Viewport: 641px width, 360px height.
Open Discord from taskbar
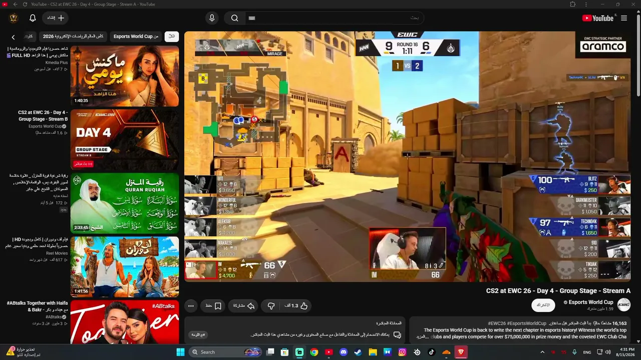click(x=344, y=352)
